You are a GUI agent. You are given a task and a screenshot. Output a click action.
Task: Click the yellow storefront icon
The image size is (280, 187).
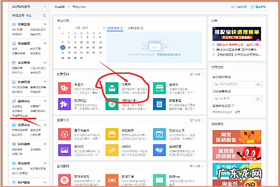[112, 134]
